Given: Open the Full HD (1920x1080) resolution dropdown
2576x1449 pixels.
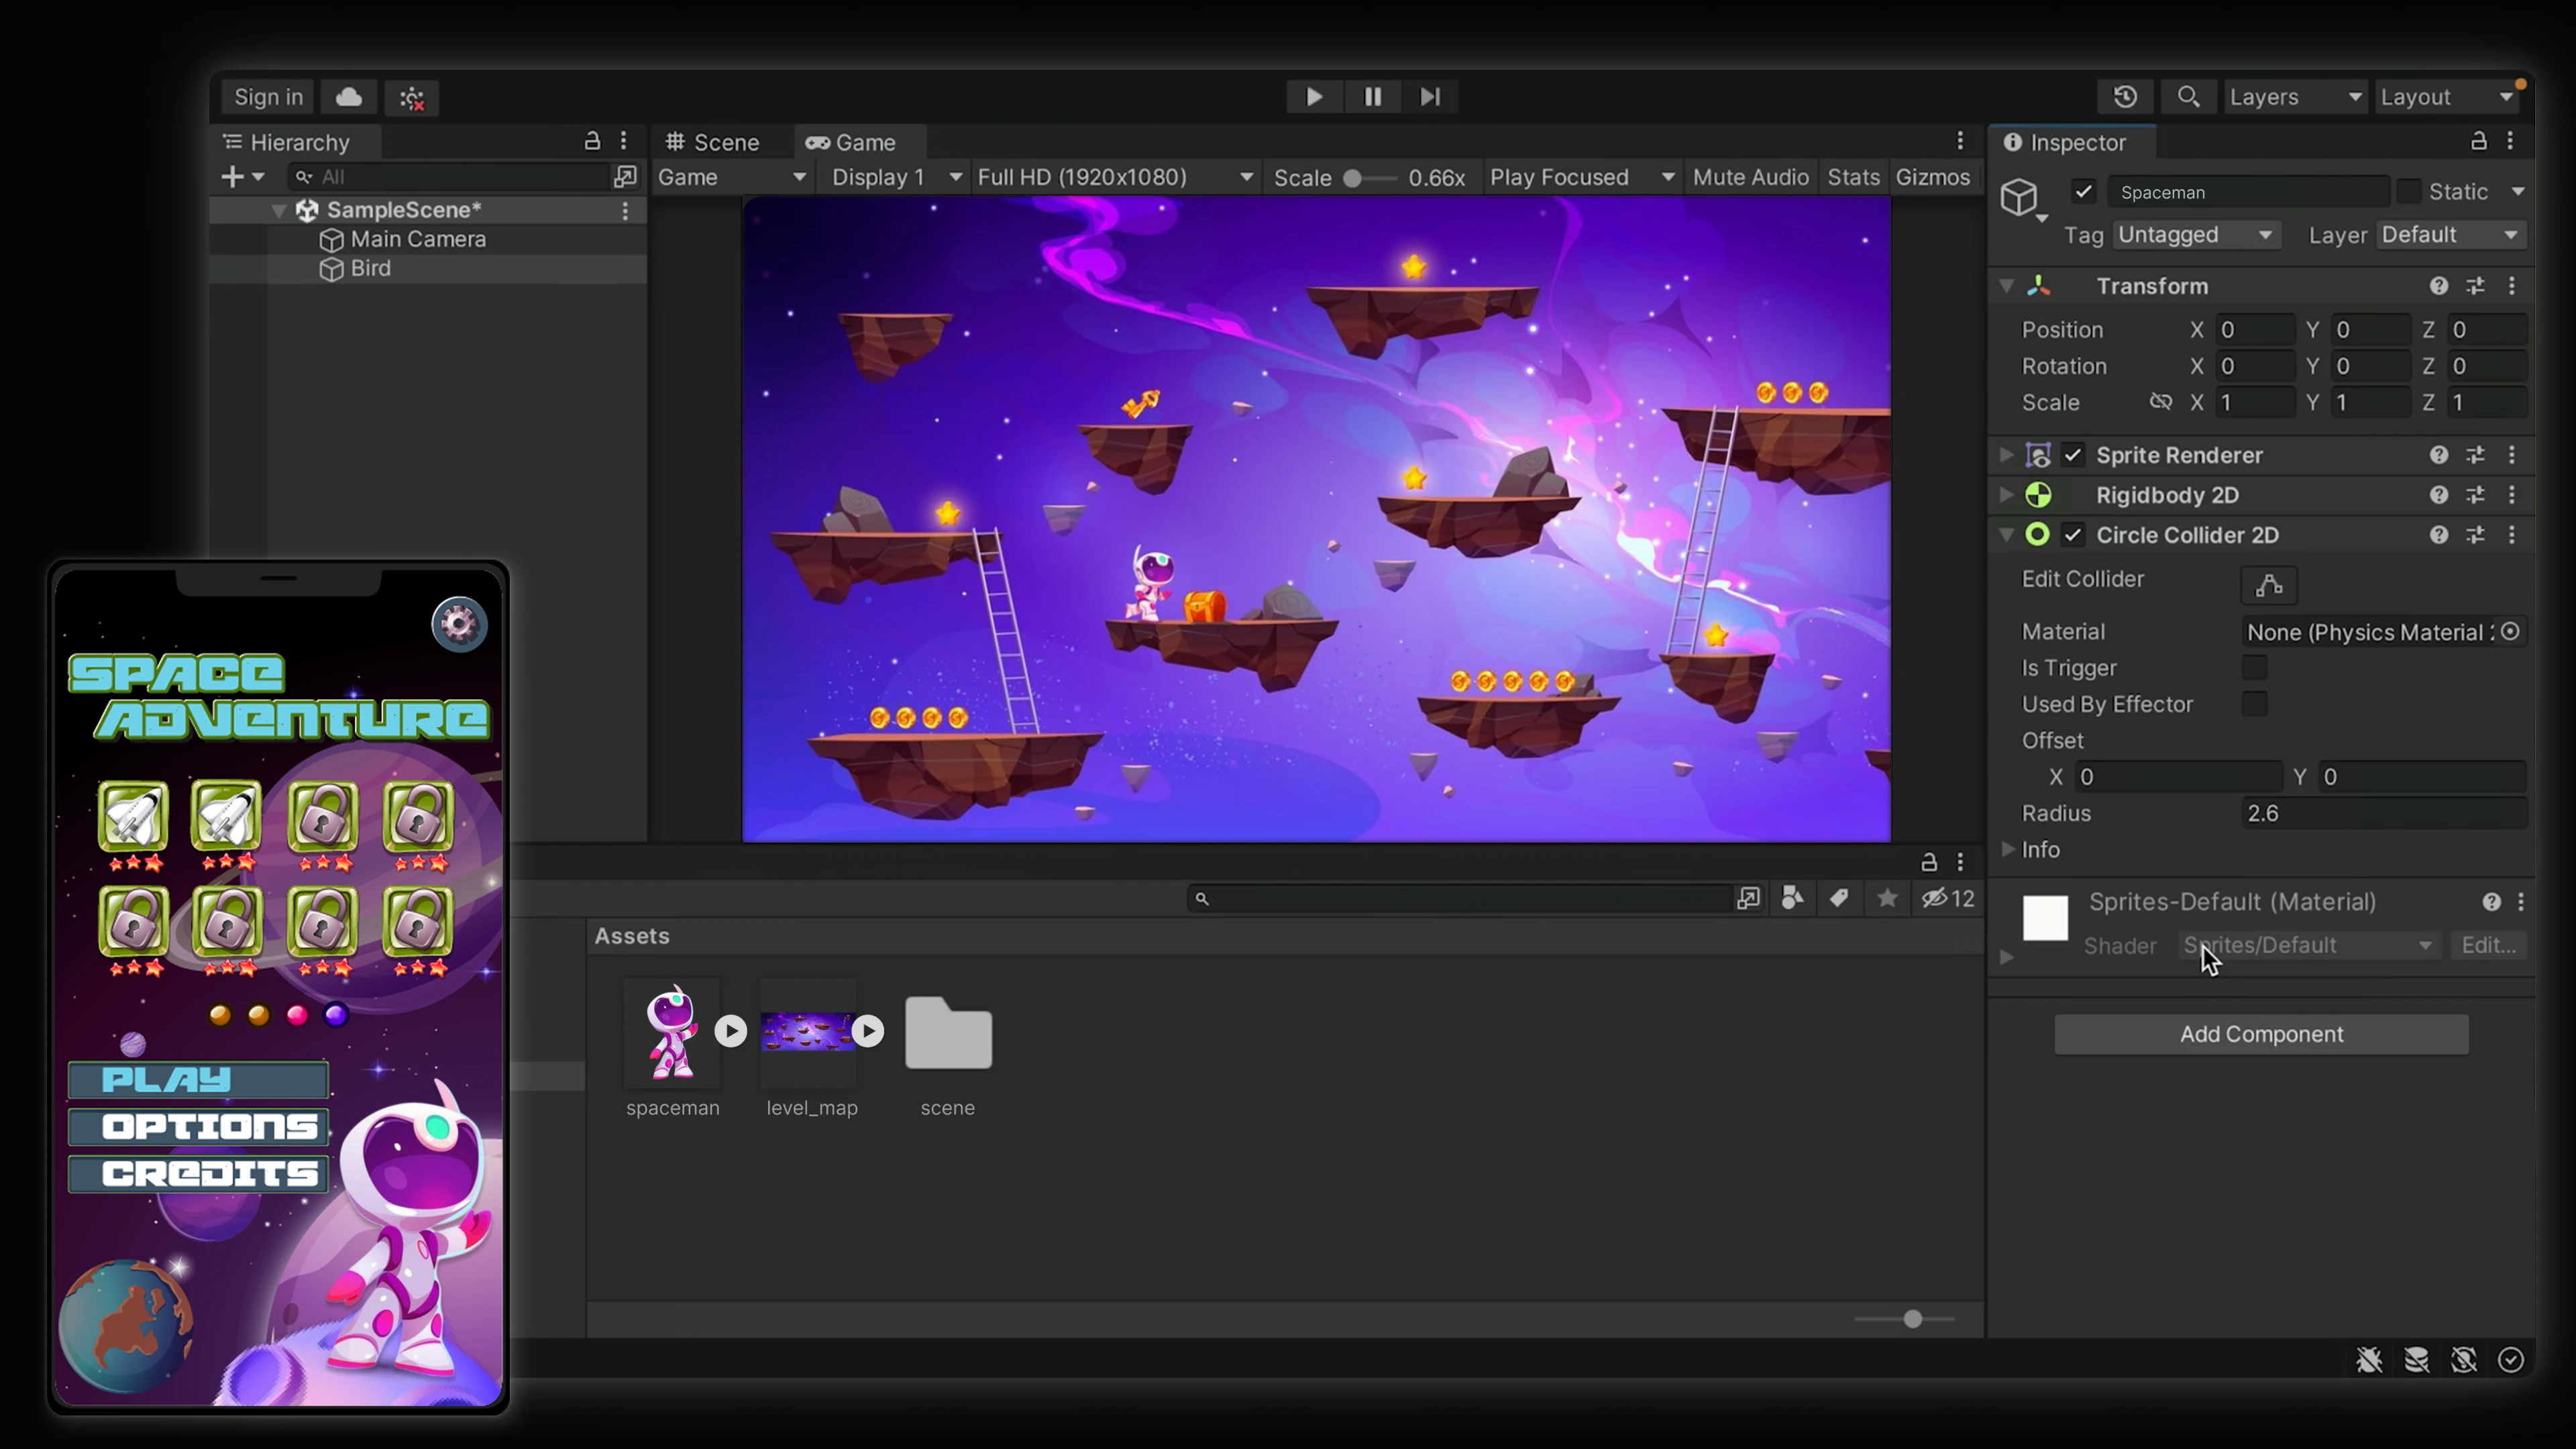Looking at the screenshot, I should [1114, 176].
